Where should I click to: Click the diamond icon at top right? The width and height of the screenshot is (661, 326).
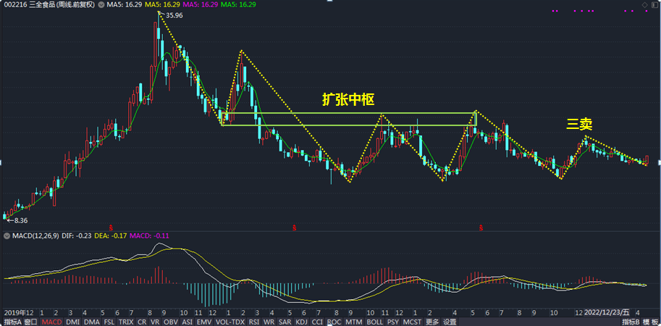pyautogui.click(x=644, y=5)
